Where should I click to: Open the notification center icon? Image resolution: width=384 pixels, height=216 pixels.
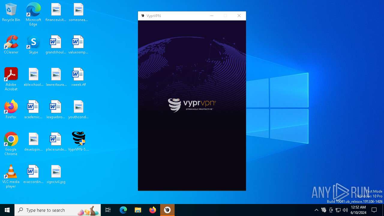click(x=374, y=210)
